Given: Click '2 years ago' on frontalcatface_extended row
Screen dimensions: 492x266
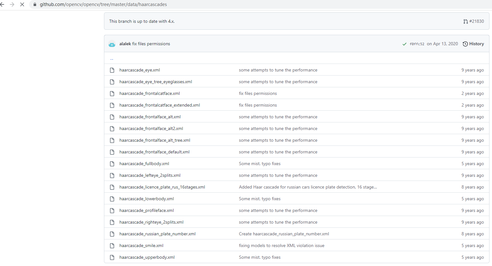Looking at the screenshot, I should coord(473,105).
